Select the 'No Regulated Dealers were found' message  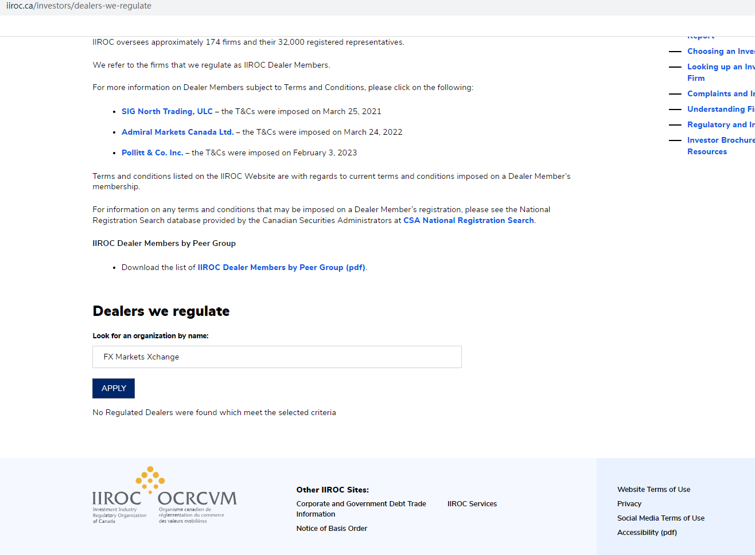[215, 412]
